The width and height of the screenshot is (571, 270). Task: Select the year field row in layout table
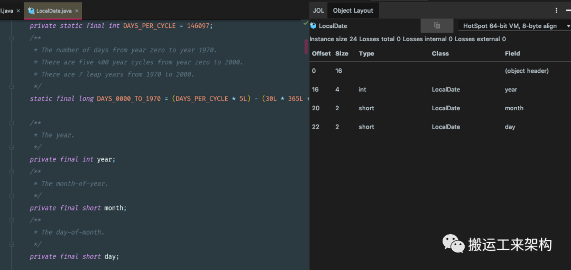[x=423, y=90]
